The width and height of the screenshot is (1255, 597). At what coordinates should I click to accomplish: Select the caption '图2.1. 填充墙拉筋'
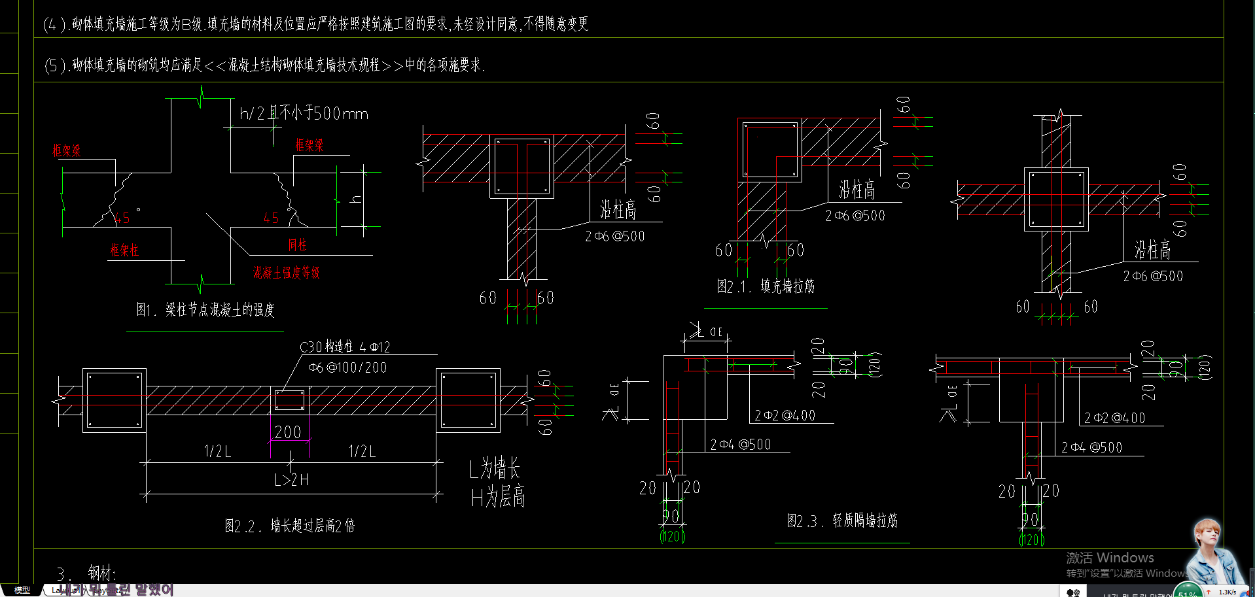tap(766, 286)
